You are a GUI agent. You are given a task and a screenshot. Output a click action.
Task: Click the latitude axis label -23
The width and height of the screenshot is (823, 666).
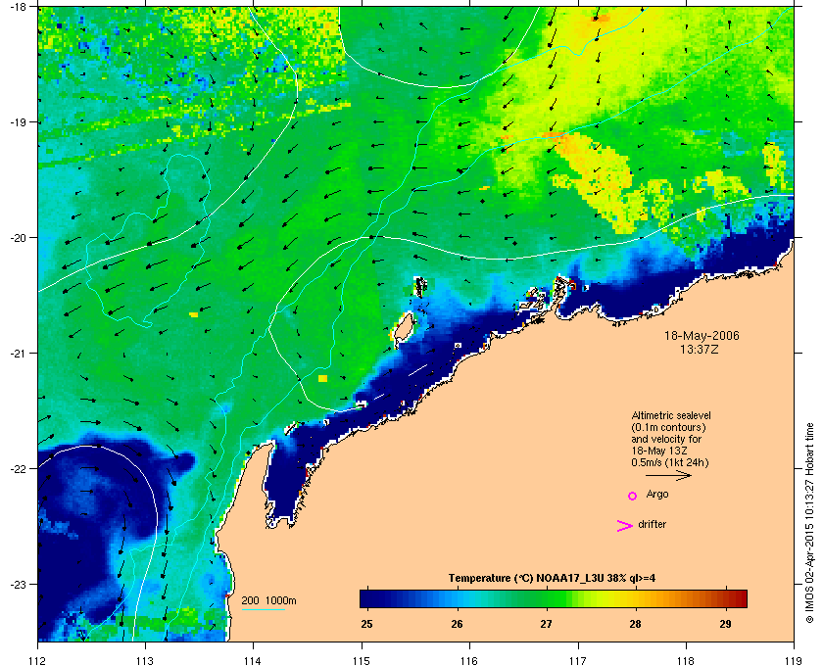(x=18, y=584)
